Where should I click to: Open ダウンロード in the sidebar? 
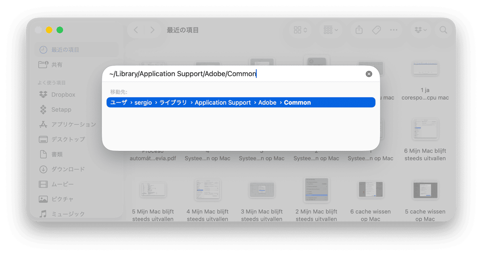[x=76, y=169]
